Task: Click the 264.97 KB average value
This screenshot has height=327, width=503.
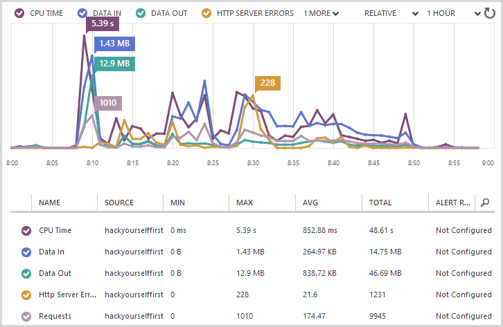Action: (319, 252)
